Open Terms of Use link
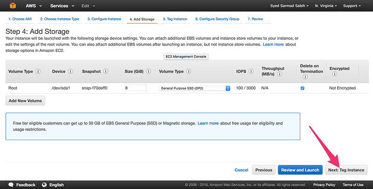373x189 pixels. click(x=353, y=185)
